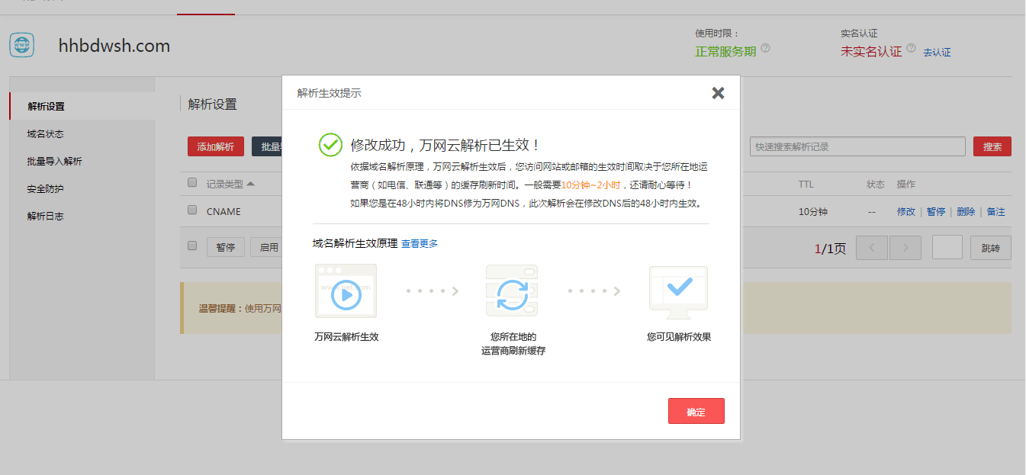Click the green success checkmark icon
The image size is (1026, 475).
pos(330,145)
